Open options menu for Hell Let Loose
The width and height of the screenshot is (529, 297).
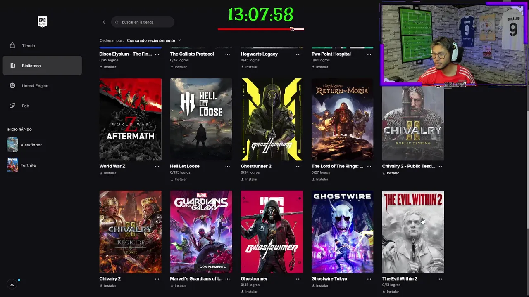(228, 166)
